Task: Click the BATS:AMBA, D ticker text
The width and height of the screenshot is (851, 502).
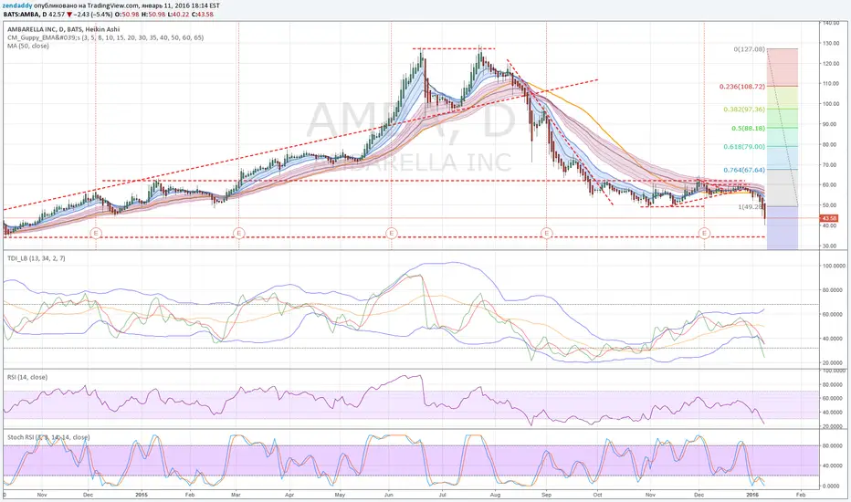Action: 25,14
